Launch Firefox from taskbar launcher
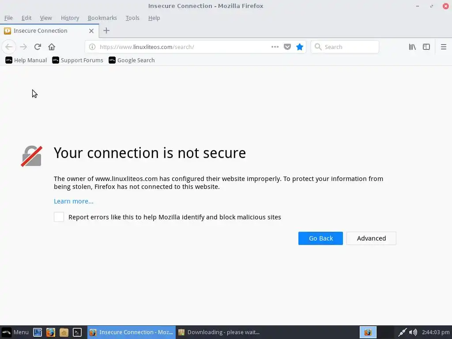Viewport: 452px width, 339px height. click(x=51, y=332)
